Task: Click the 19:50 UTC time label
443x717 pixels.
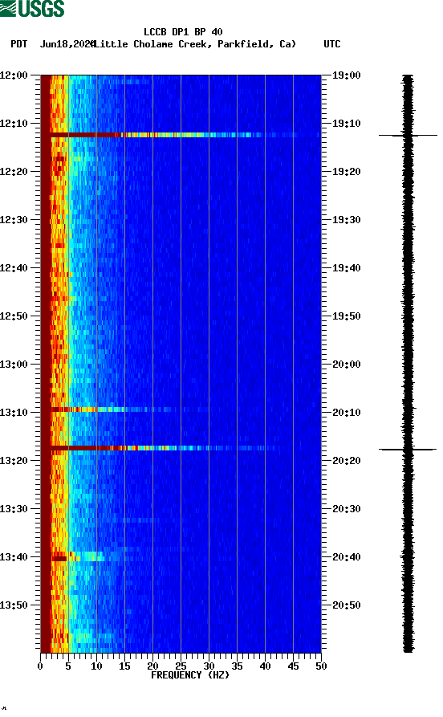Action: click(x=347, y=316)
